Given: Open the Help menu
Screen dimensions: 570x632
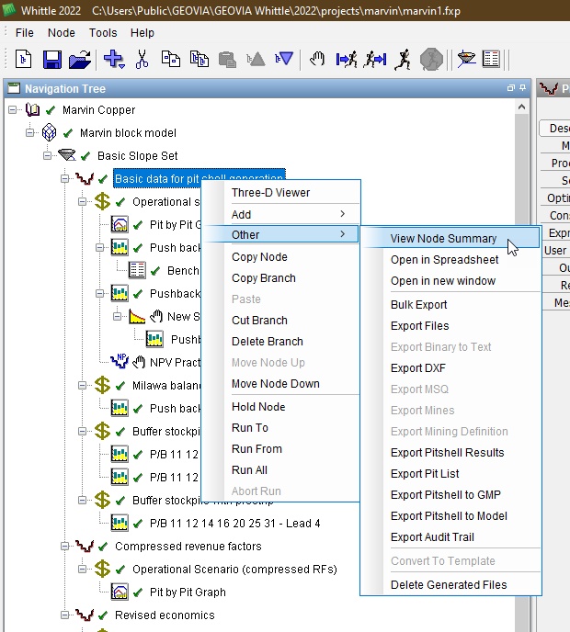Looking at the screenshot, I should tap(142, 33).
